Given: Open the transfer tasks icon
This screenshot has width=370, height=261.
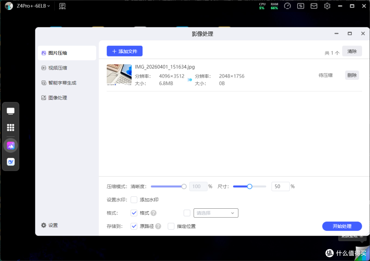Looking at the screenshot, I should point(301,6).
